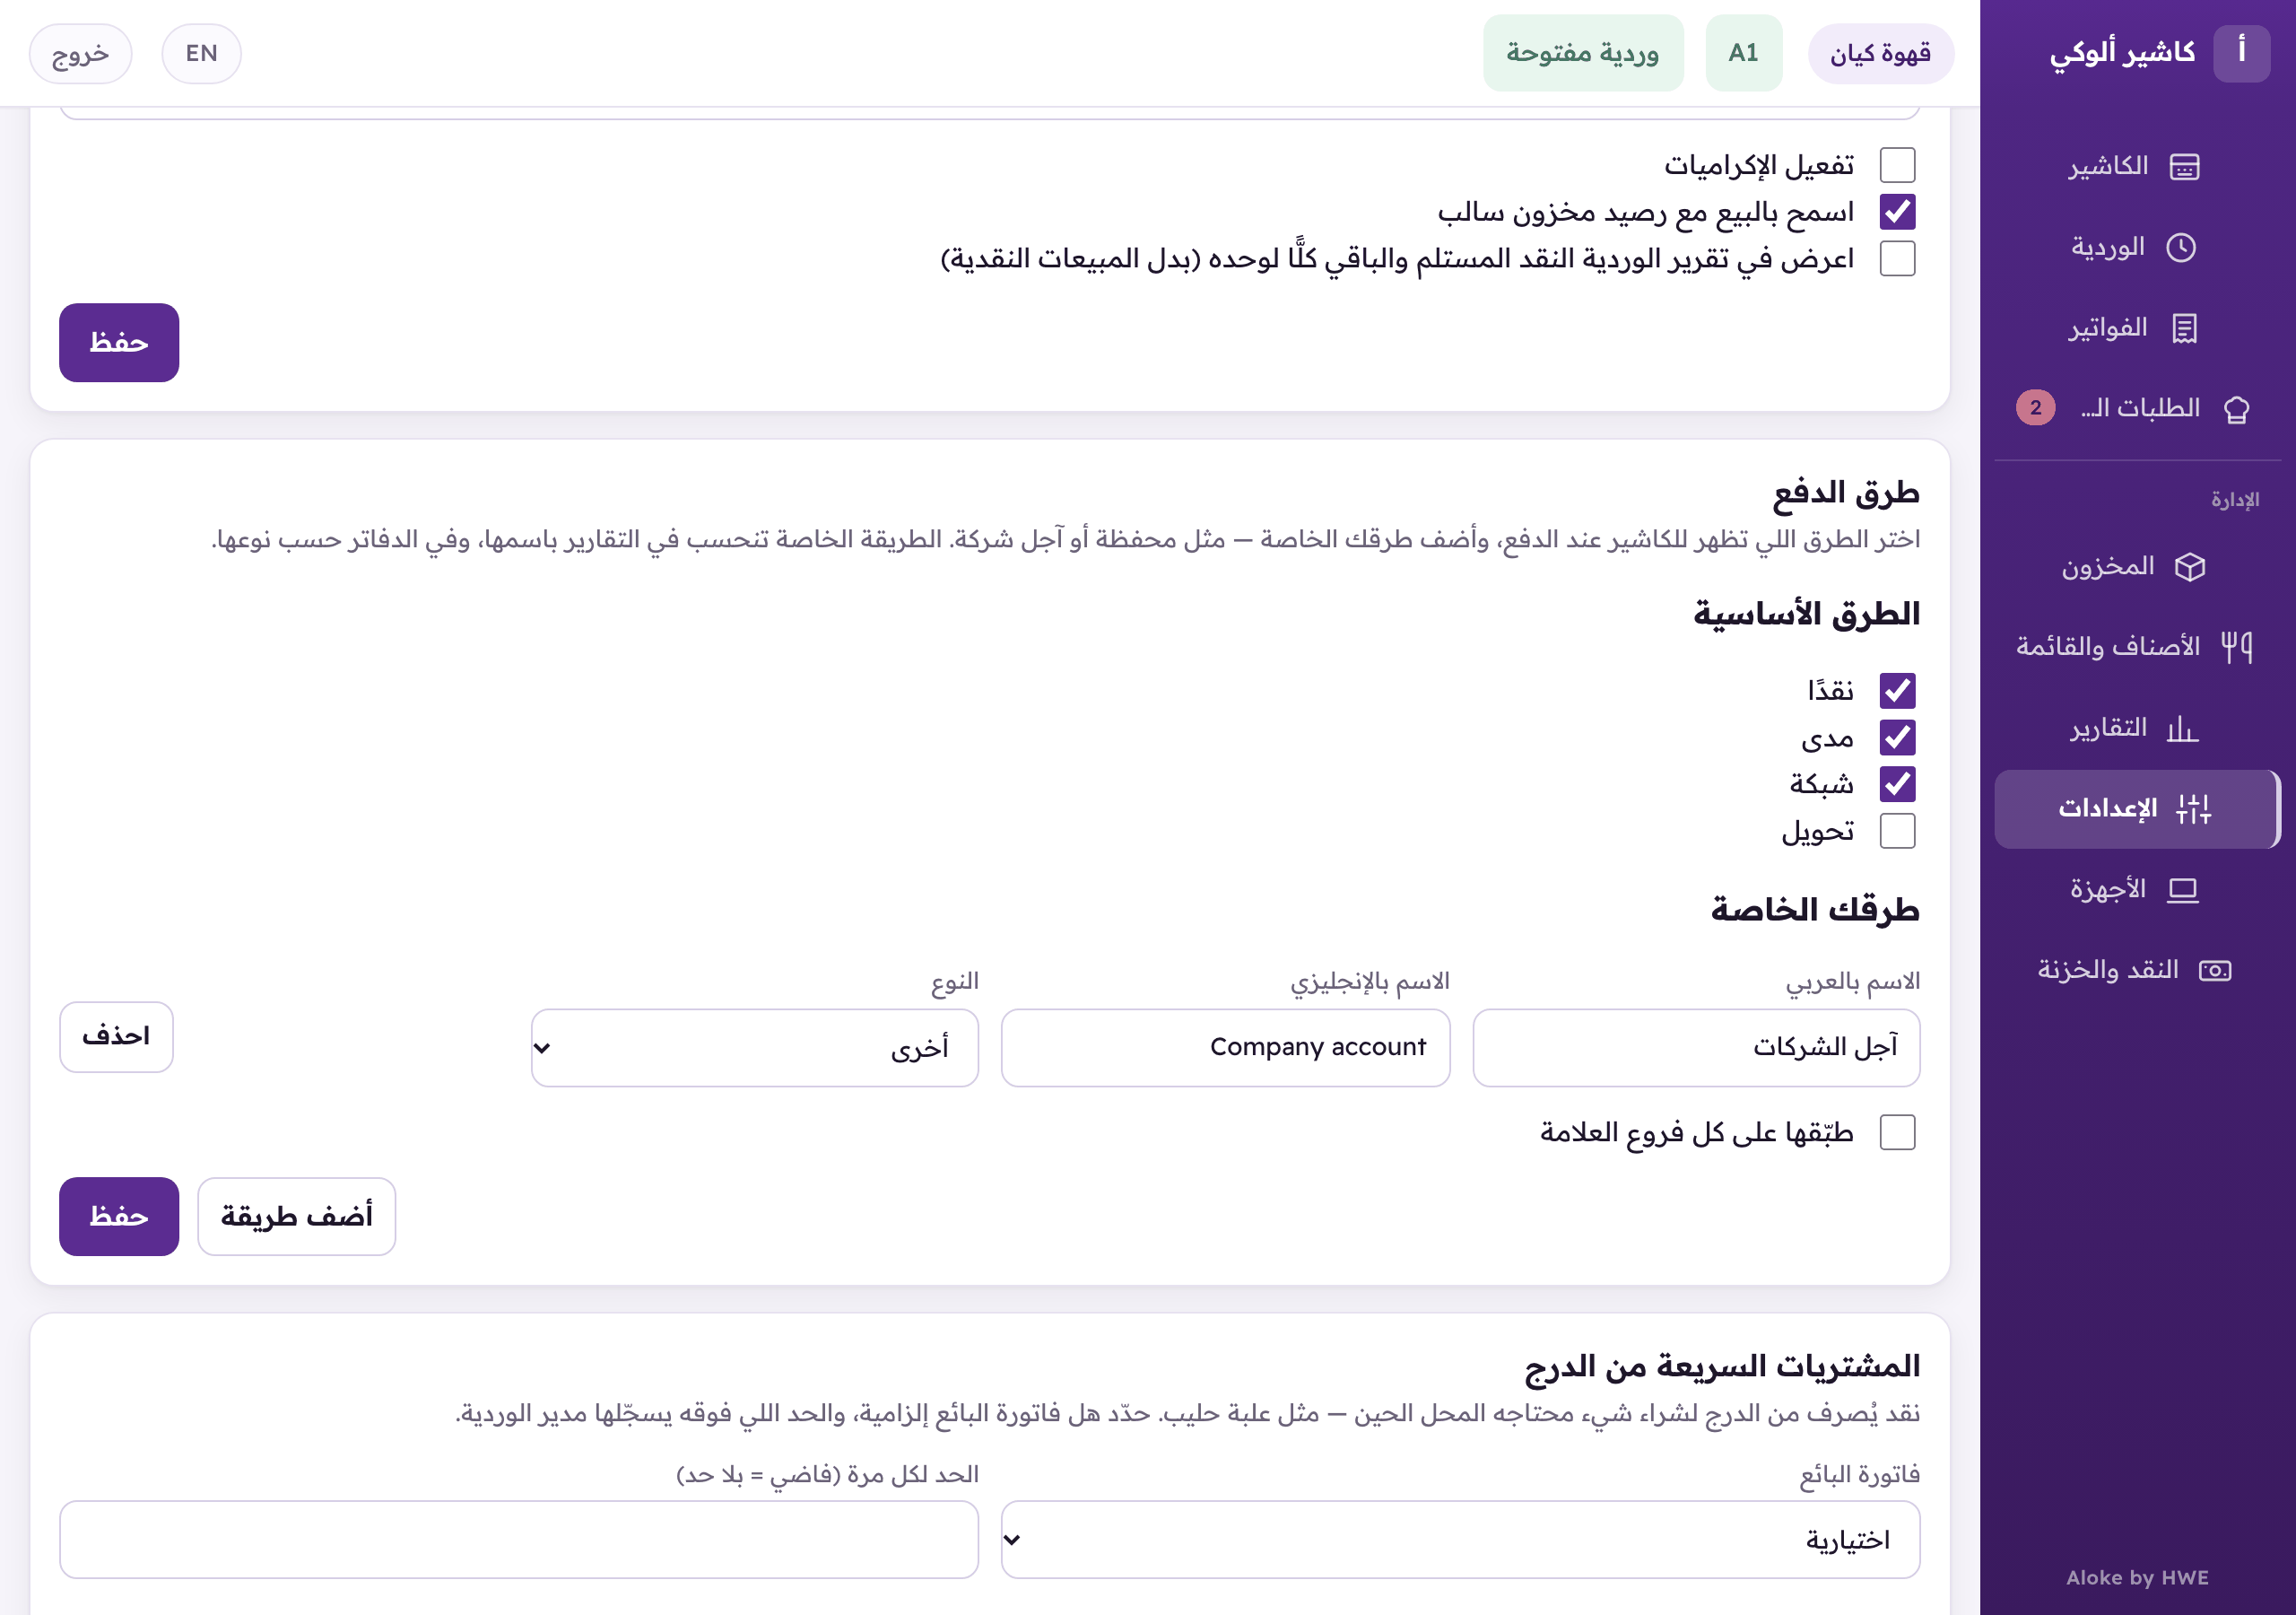The width and height of the screenshot is (2296, 1615).
Task: Click حفظ in the top settings card
Action: pyautogui.click(x=119, y=344)
